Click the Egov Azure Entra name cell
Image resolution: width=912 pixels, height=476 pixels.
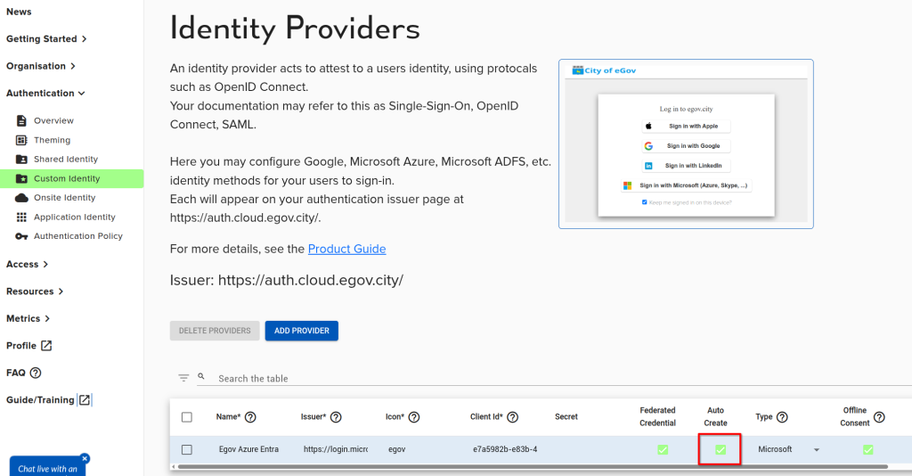[x=248, y=449]
